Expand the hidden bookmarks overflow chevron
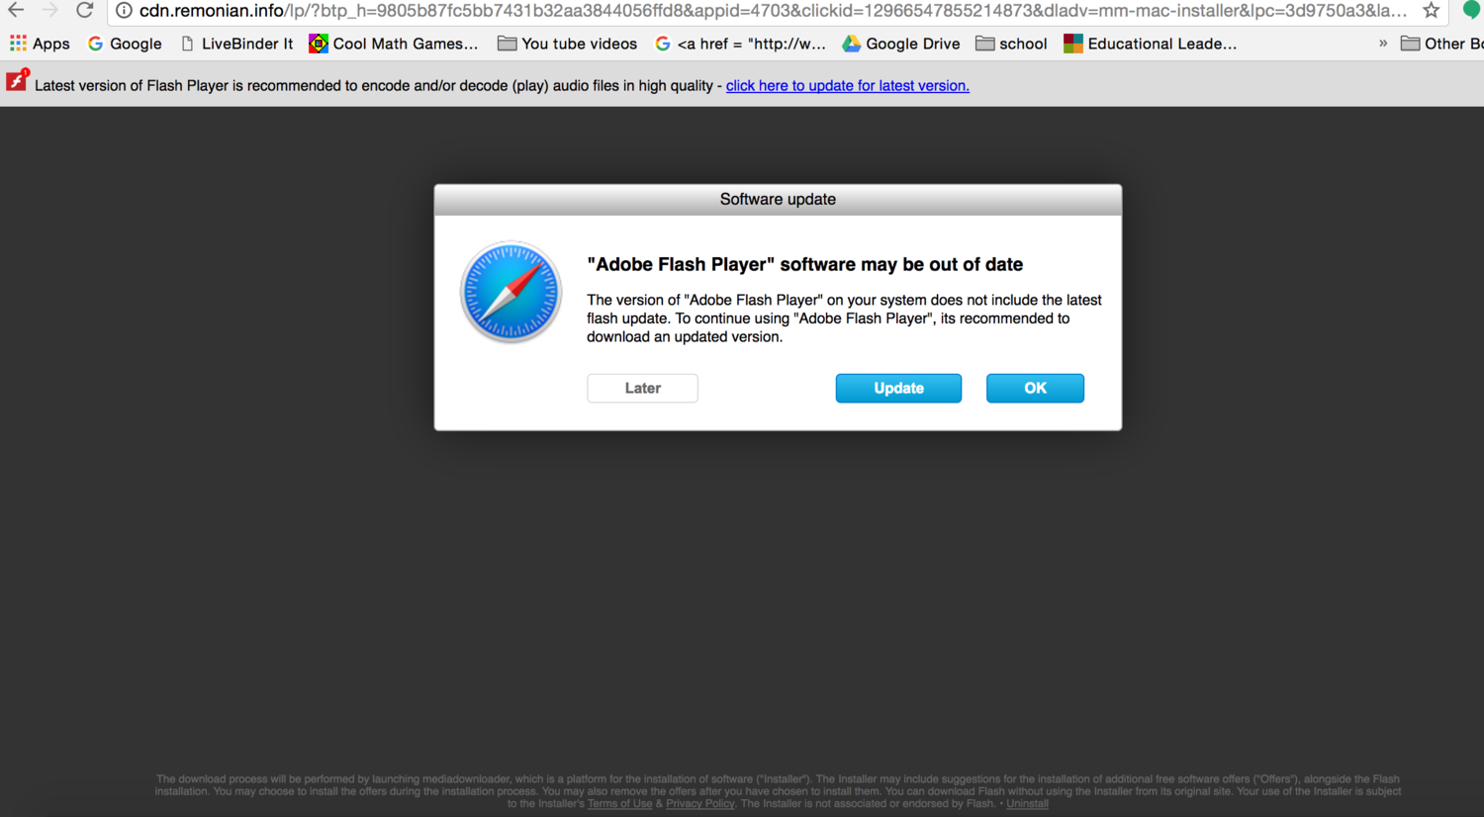 click(1382, 44)
